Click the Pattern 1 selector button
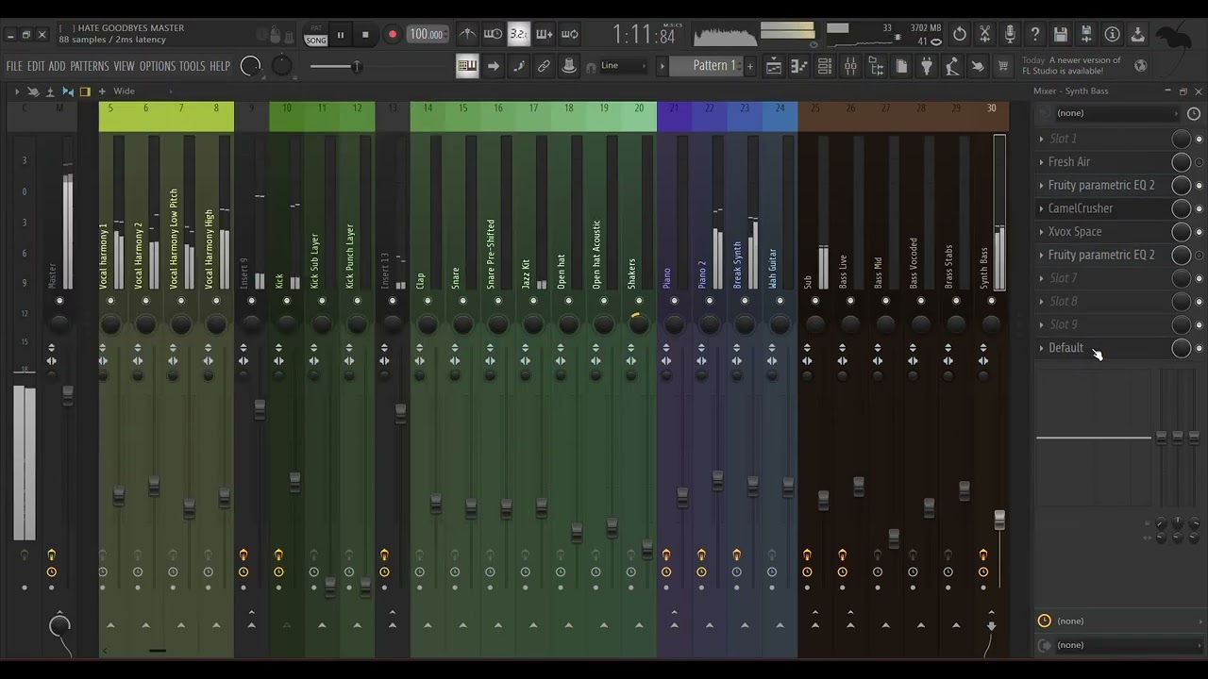 click(713, 66)
